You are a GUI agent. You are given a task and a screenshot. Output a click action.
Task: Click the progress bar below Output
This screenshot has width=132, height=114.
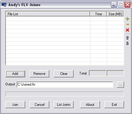65,94
